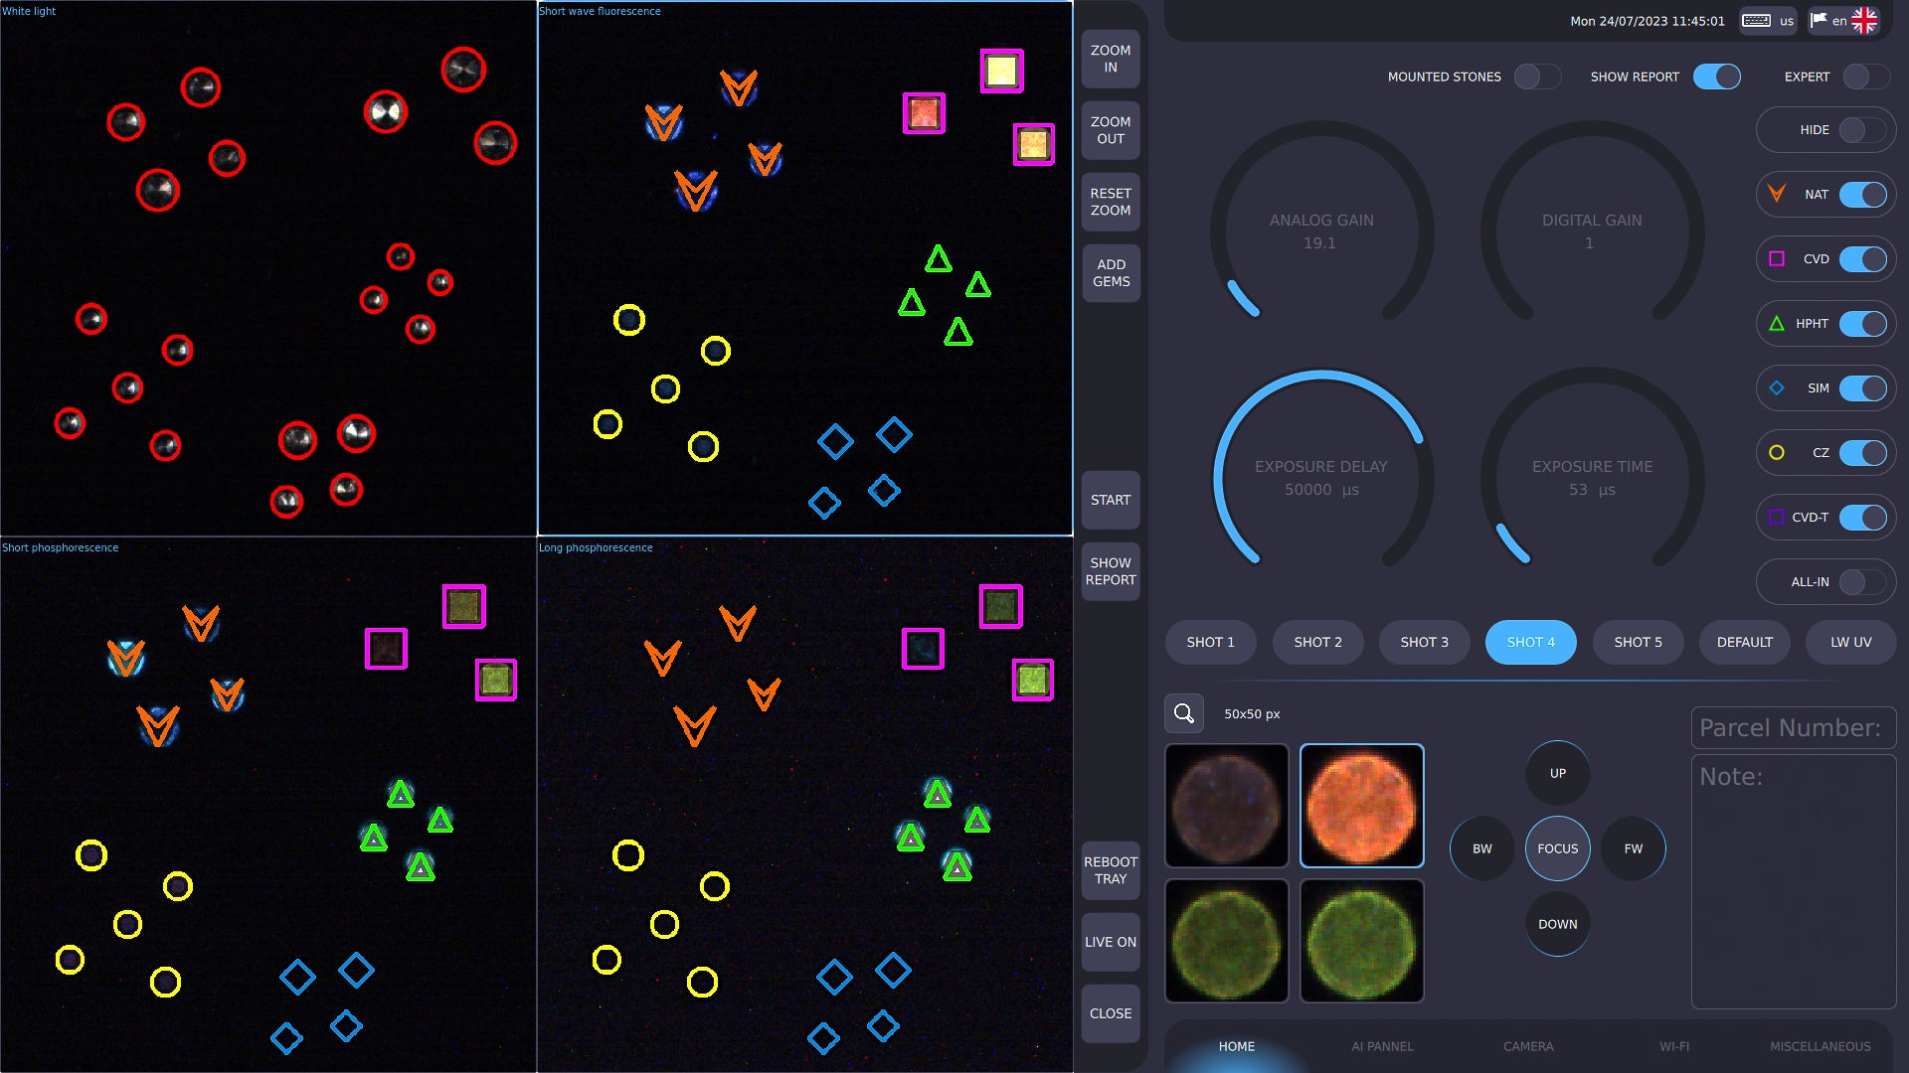Click the orange NAT chevron icon
The height and width of the screenshot is (1073, 1909).
[1777, 194]
